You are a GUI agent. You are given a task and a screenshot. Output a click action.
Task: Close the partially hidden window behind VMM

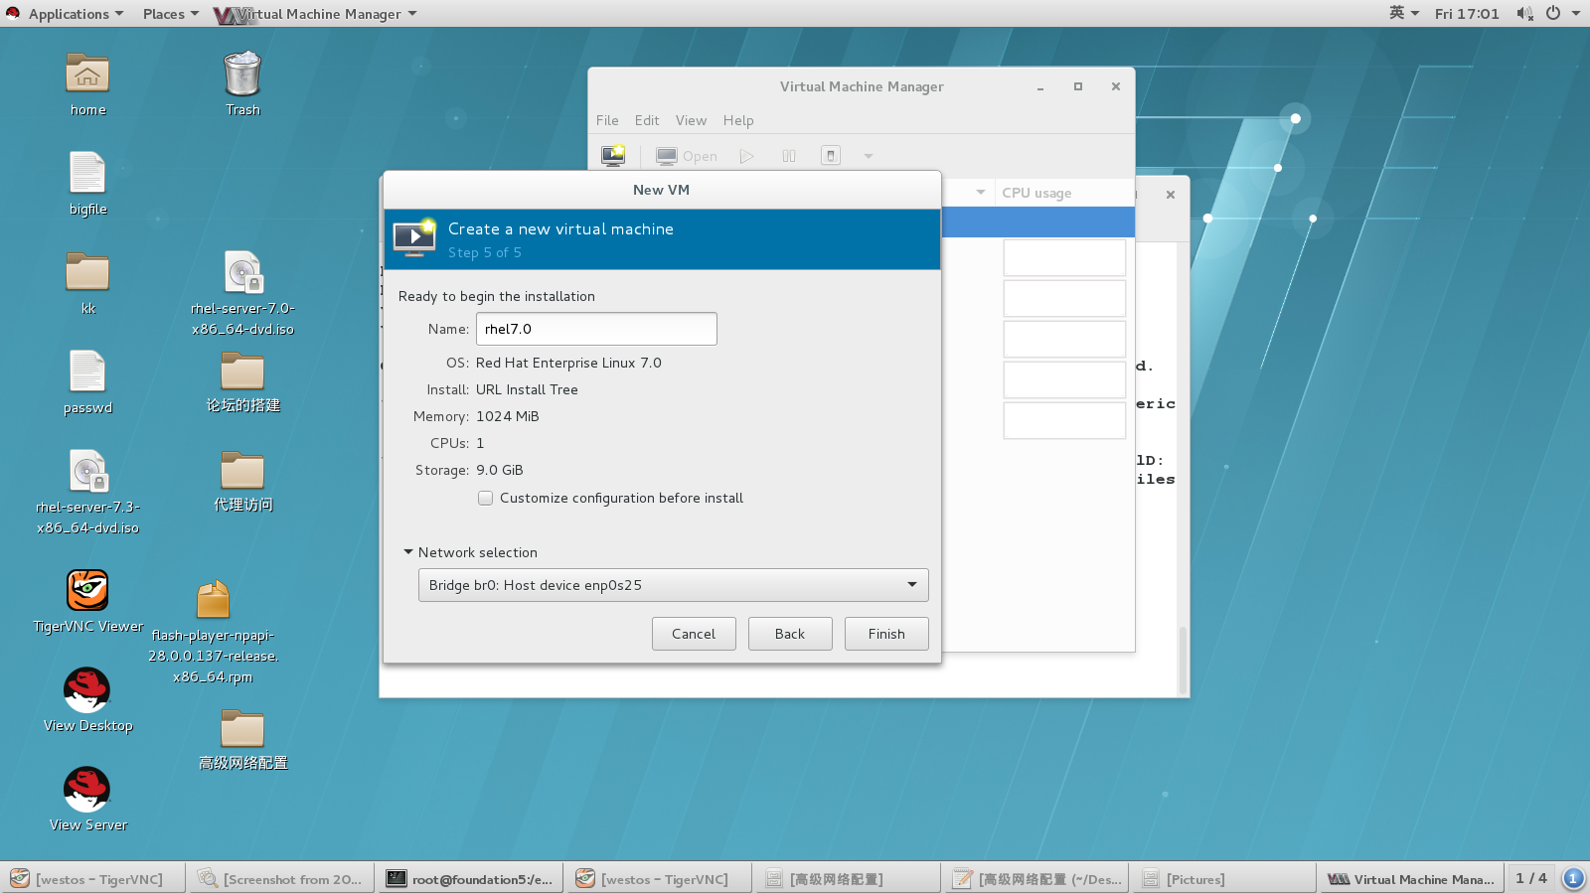1171,195
